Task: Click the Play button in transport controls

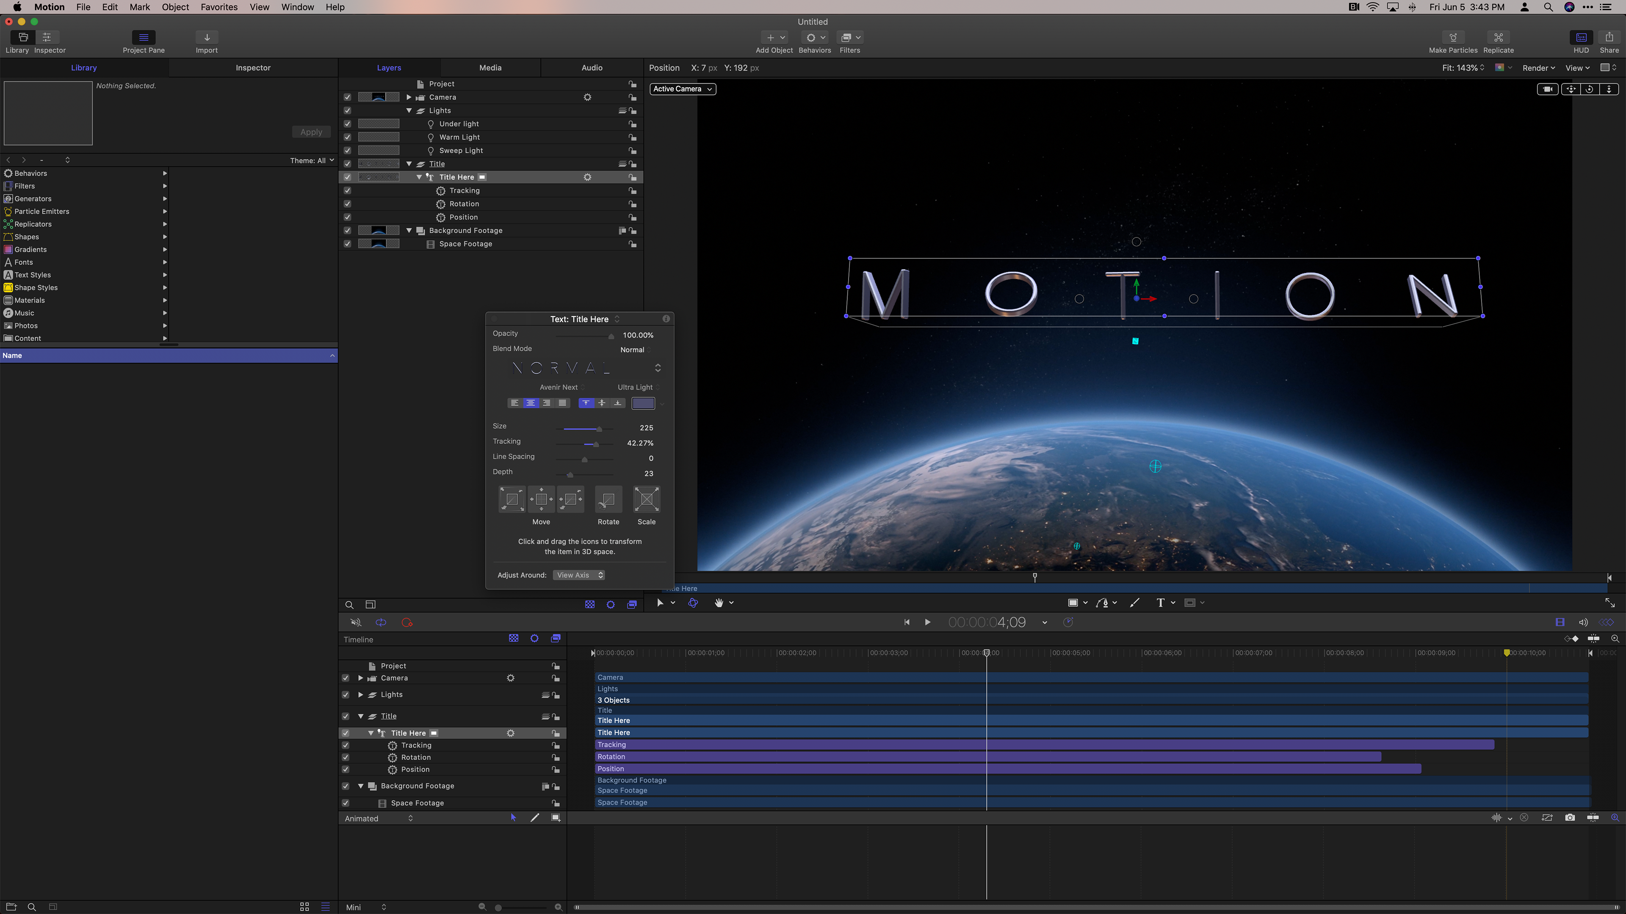Action: coord(927,622)
